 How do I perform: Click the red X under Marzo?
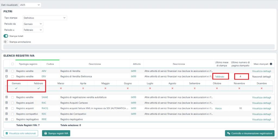[61, 88]
